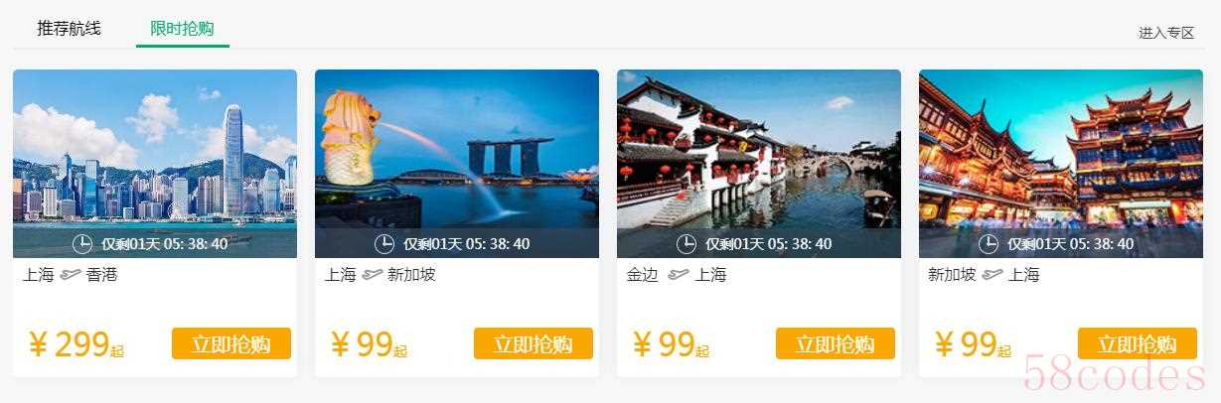
Task: Click the clock icon on water town card
Action: pyautogui.click(x=687, y=244)
